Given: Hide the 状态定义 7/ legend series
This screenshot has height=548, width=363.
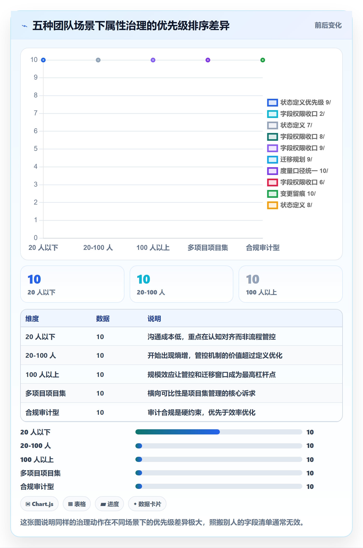Looking at the screenshot, I should click(x=290, y=125).
